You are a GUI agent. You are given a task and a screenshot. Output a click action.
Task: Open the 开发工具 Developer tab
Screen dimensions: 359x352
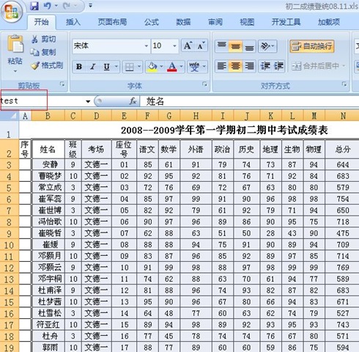(x=286, y=22)
